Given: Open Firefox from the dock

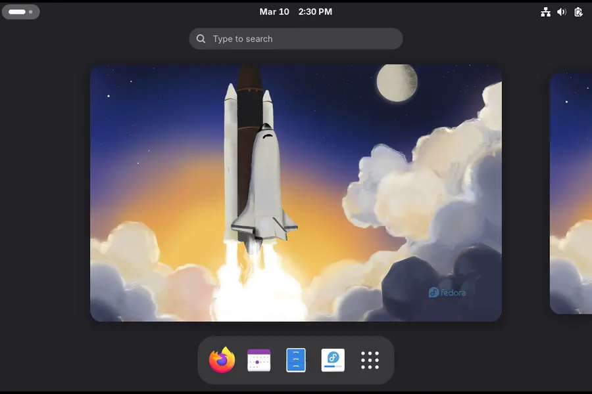Looking at the screenshot, I should [x=222, y=360].
